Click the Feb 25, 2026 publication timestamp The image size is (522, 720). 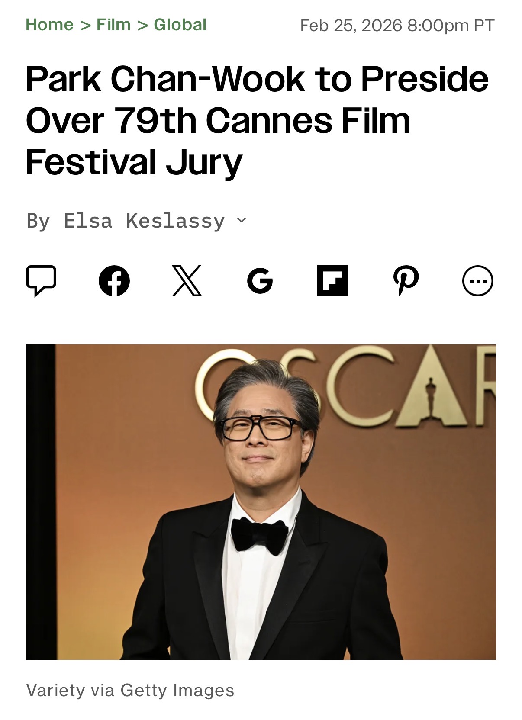click(x=397, y=26)
